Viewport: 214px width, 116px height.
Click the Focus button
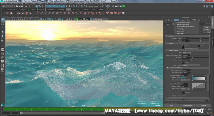pos(206,27)
